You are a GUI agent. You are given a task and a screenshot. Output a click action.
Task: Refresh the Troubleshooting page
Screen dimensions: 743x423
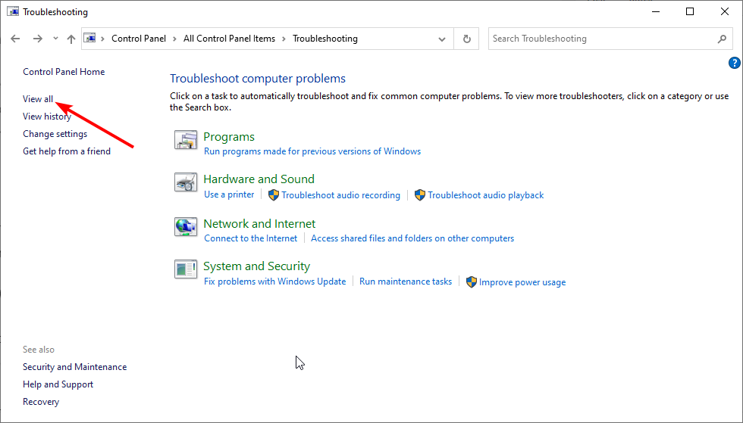point(466,39)
